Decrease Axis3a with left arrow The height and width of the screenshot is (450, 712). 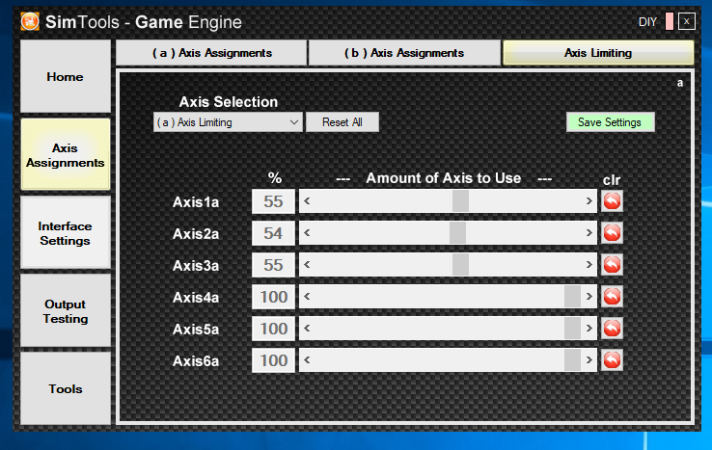[307, 264]
